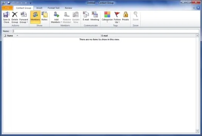Click scrollbar up arrow in member list
The image size is (202, 136).
tap(197, 36)
